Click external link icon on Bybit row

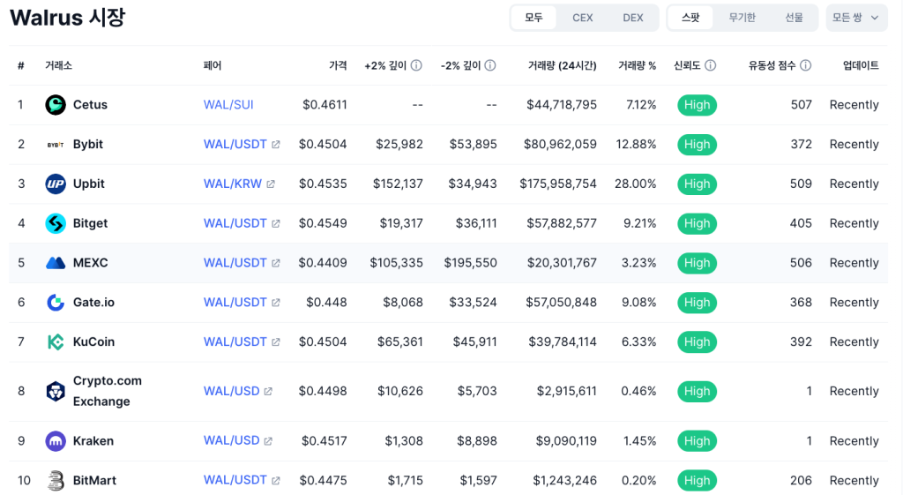(276, 145)
